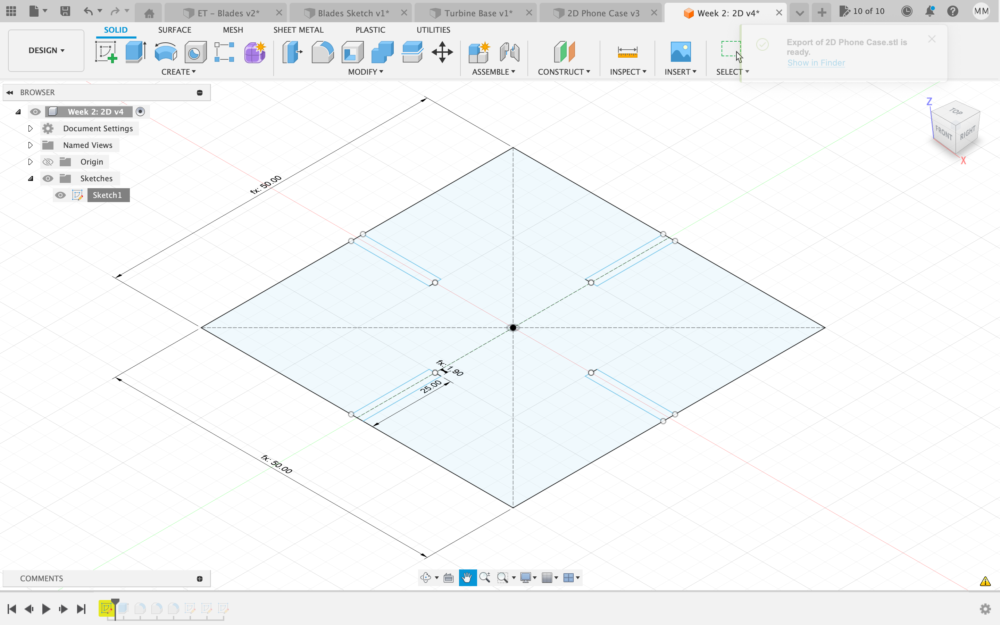Viewport: 1000px width, 625px height.
Task: Hide Sketch1 using its eye icon
Action: (x=60, y=195)
